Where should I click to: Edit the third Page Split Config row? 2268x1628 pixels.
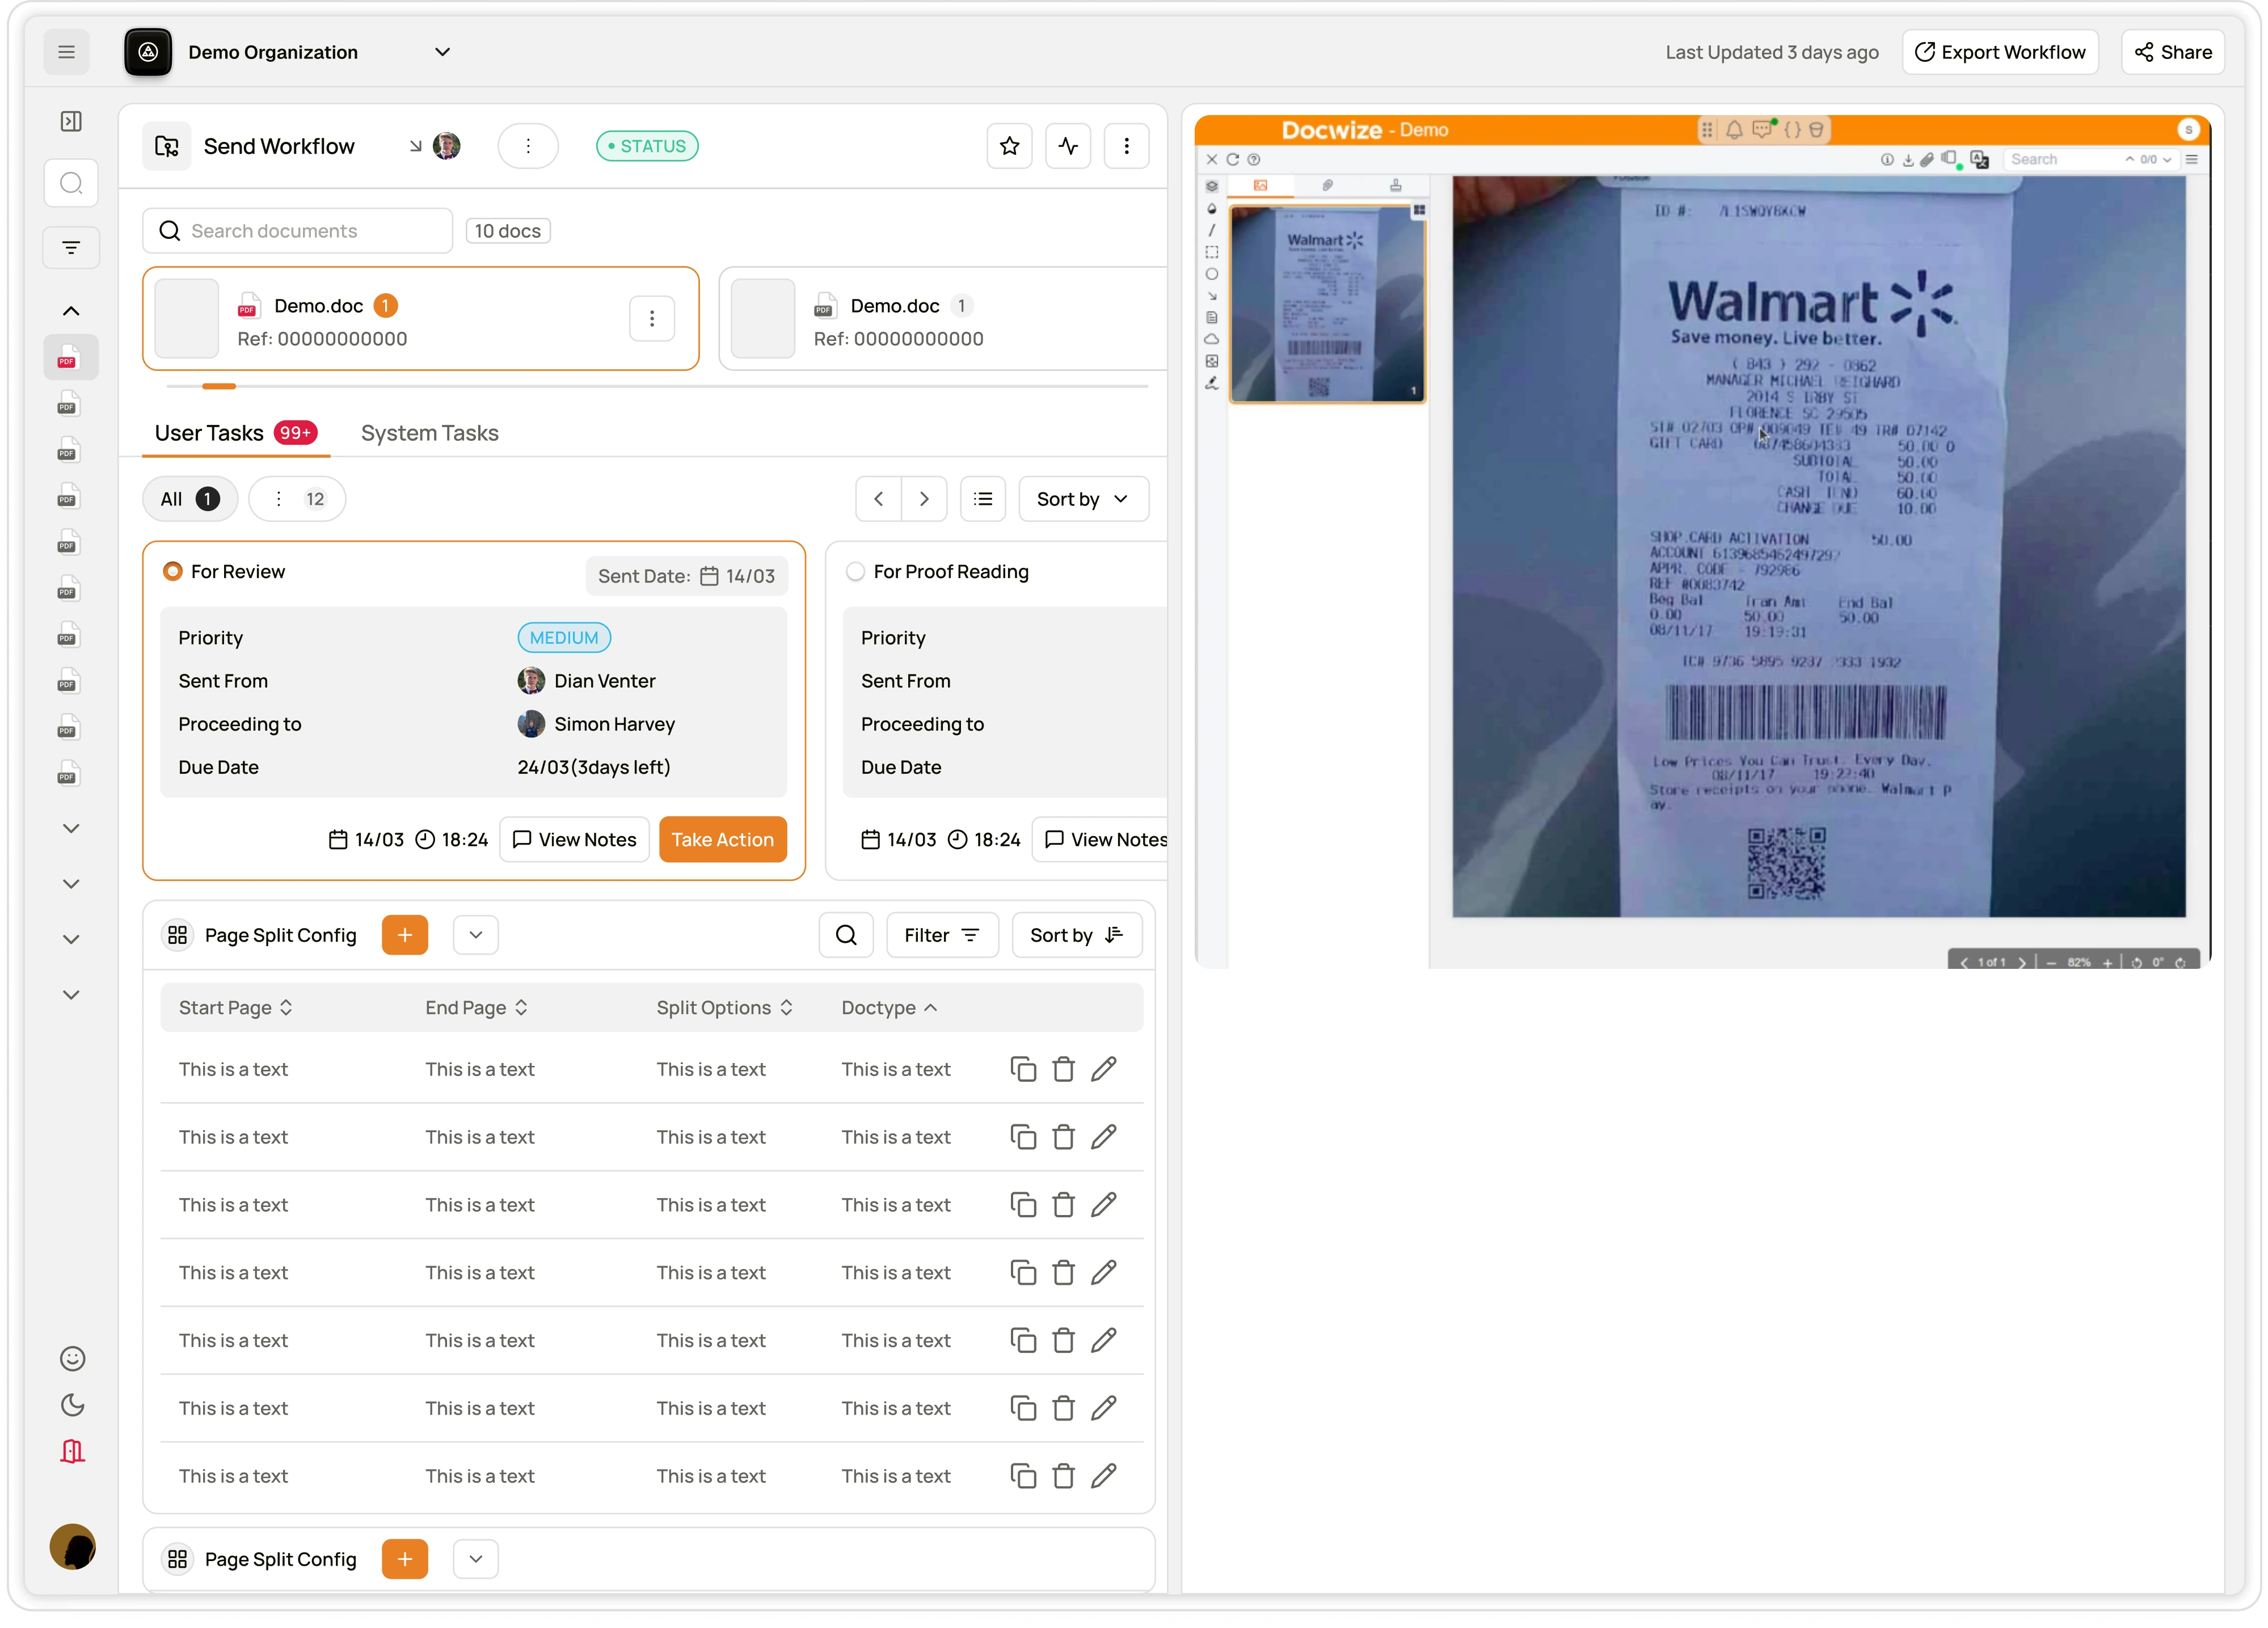1103,1204
